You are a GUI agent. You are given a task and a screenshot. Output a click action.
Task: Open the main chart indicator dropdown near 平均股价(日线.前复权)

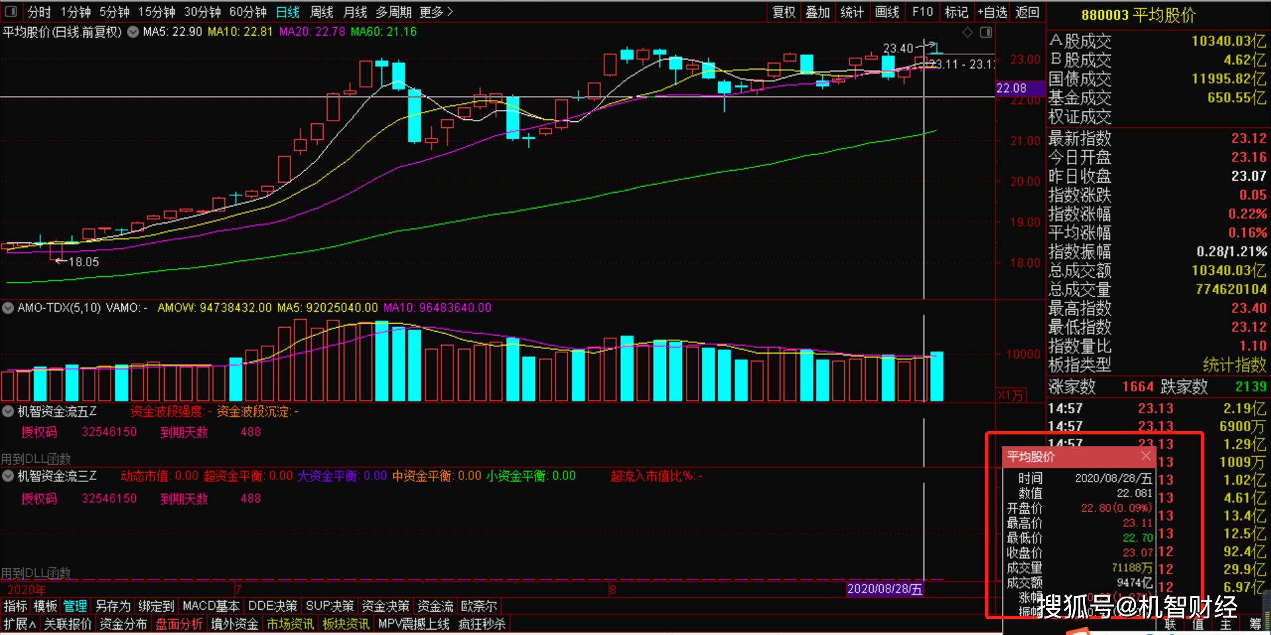pos(133,32)
